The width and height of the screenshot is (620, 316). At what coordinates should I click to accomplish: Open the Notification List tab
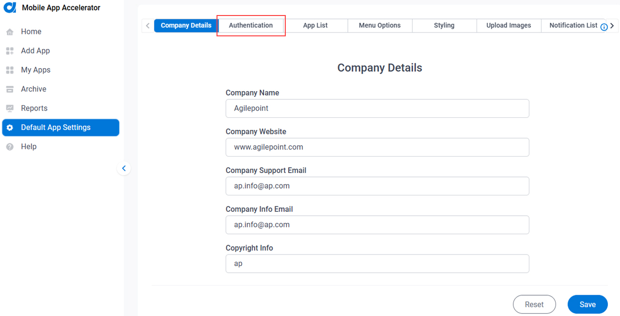[573, 26]
